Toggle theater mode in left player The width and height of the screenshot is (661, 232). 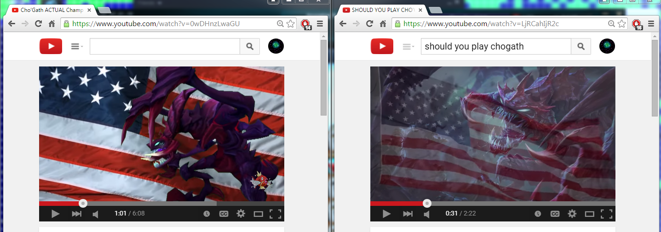pos(259,214)
